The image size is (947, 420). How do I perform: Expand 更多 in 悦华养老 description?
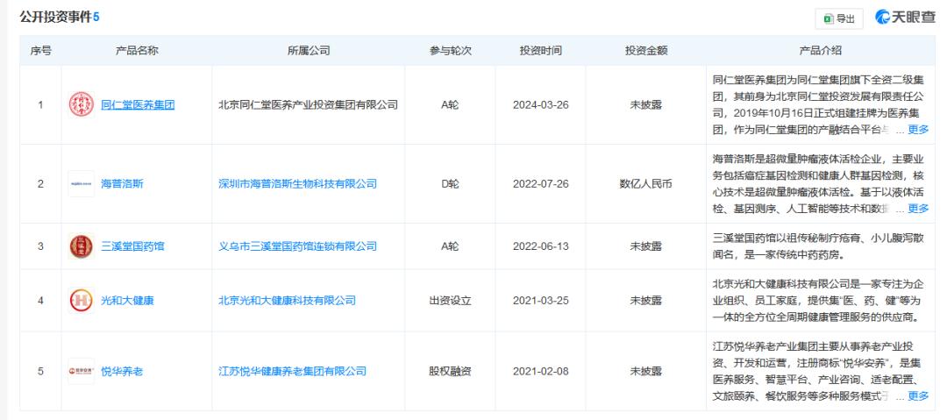917,396
